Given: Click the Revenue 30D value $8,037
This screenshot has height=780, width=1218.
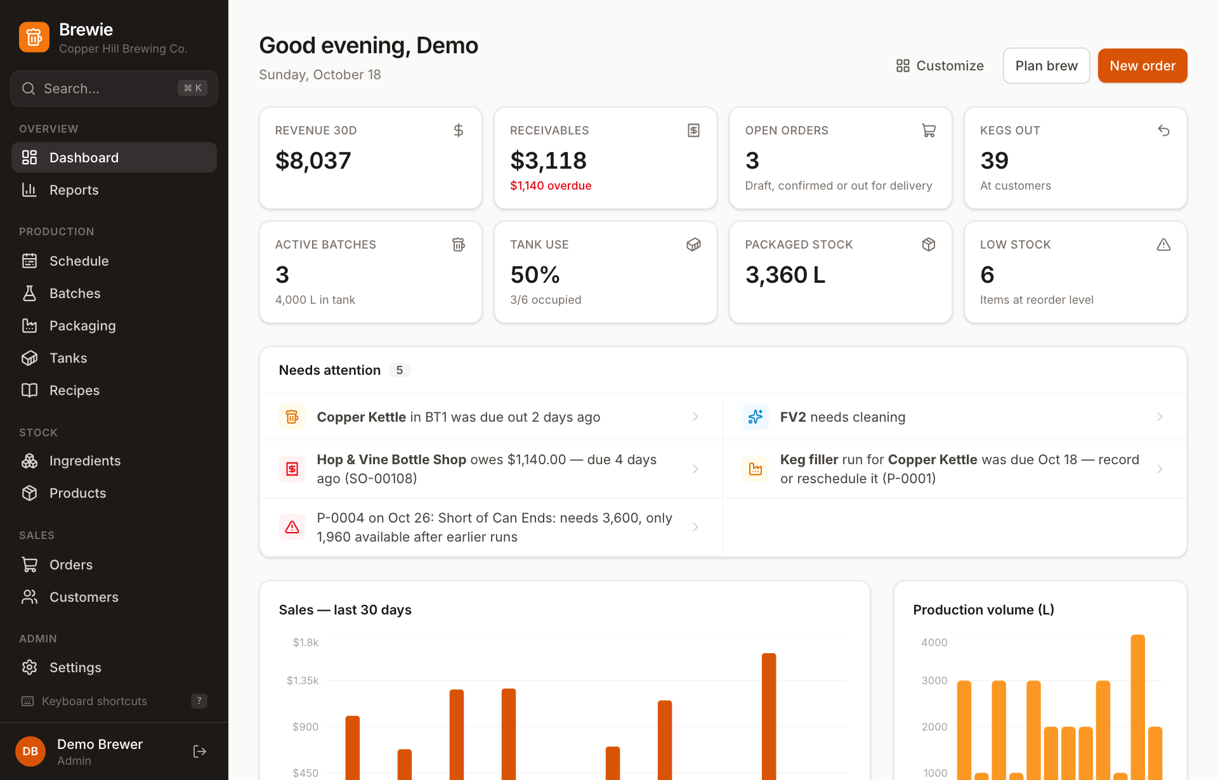Looking at the screenshot, I should [313, 160].
